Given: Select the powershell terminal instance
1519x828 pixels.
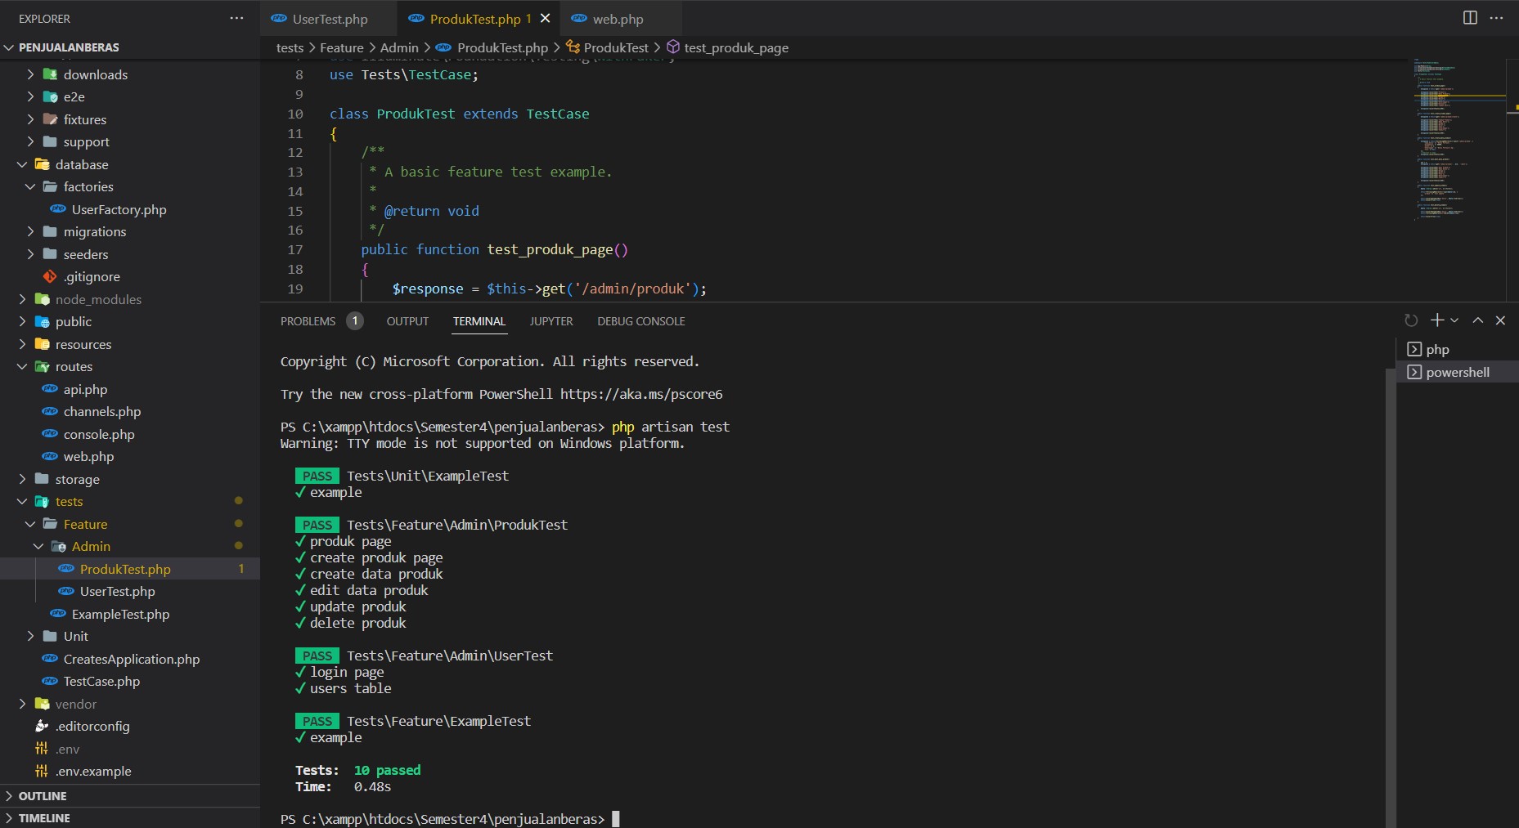Looking at the screenshot, I should (x=1457, y=372).
